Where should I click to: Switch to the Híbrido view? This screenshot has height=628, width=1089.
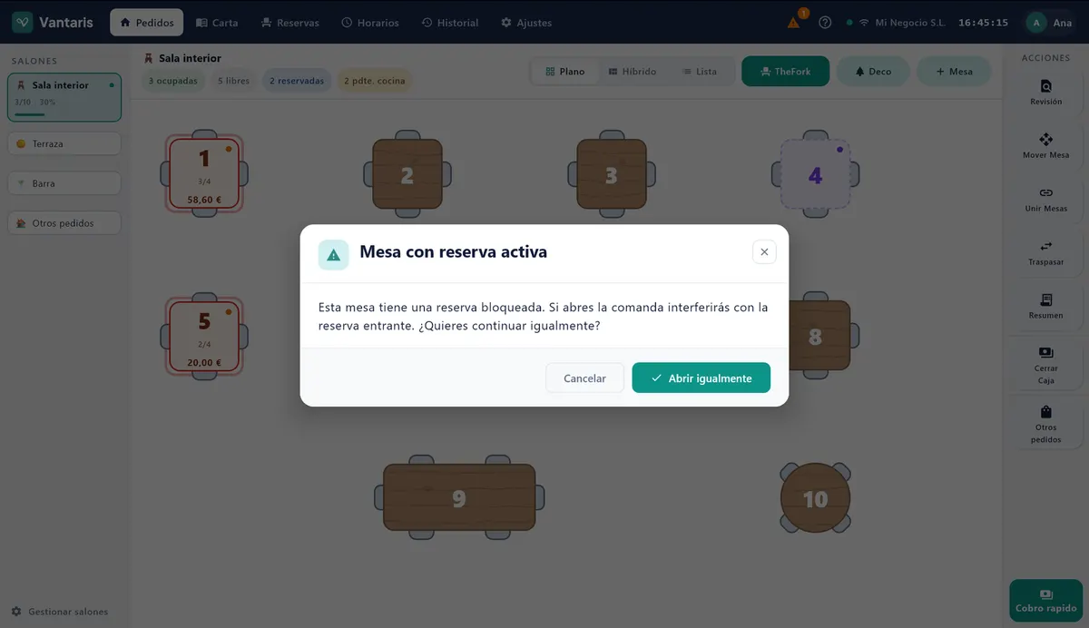click(633, 72)
